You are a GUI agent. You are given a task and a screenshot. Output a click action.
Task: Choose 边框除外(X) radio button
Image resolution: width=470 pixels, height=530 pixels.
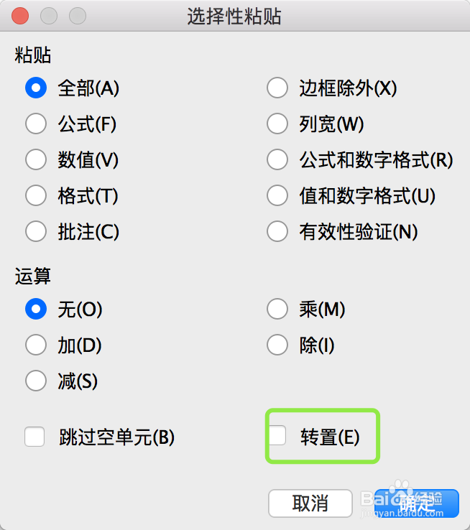(x=277, y=88)
